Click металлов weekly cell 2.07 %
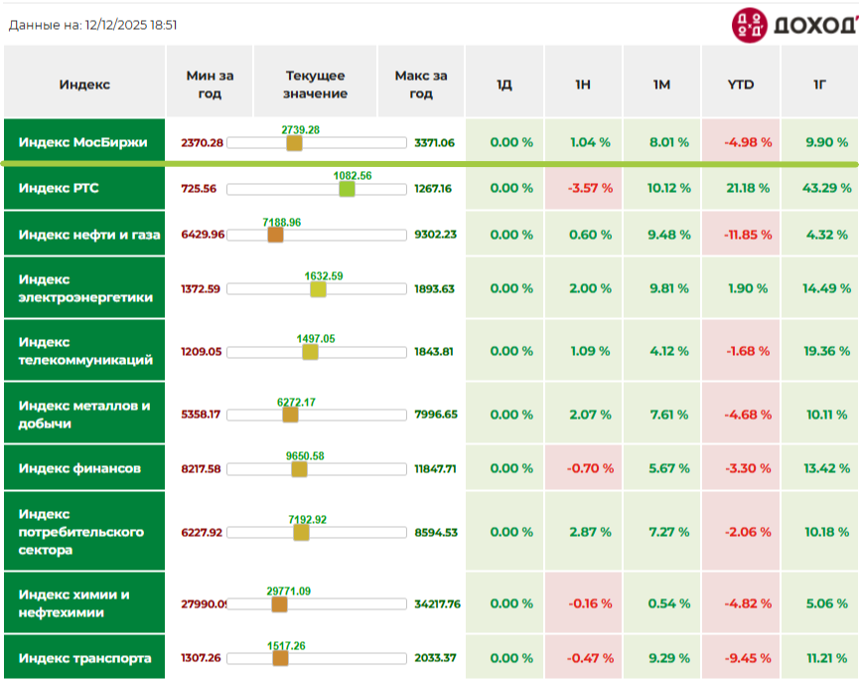Screen dimensions: 859x679 (x=583, y=414)
